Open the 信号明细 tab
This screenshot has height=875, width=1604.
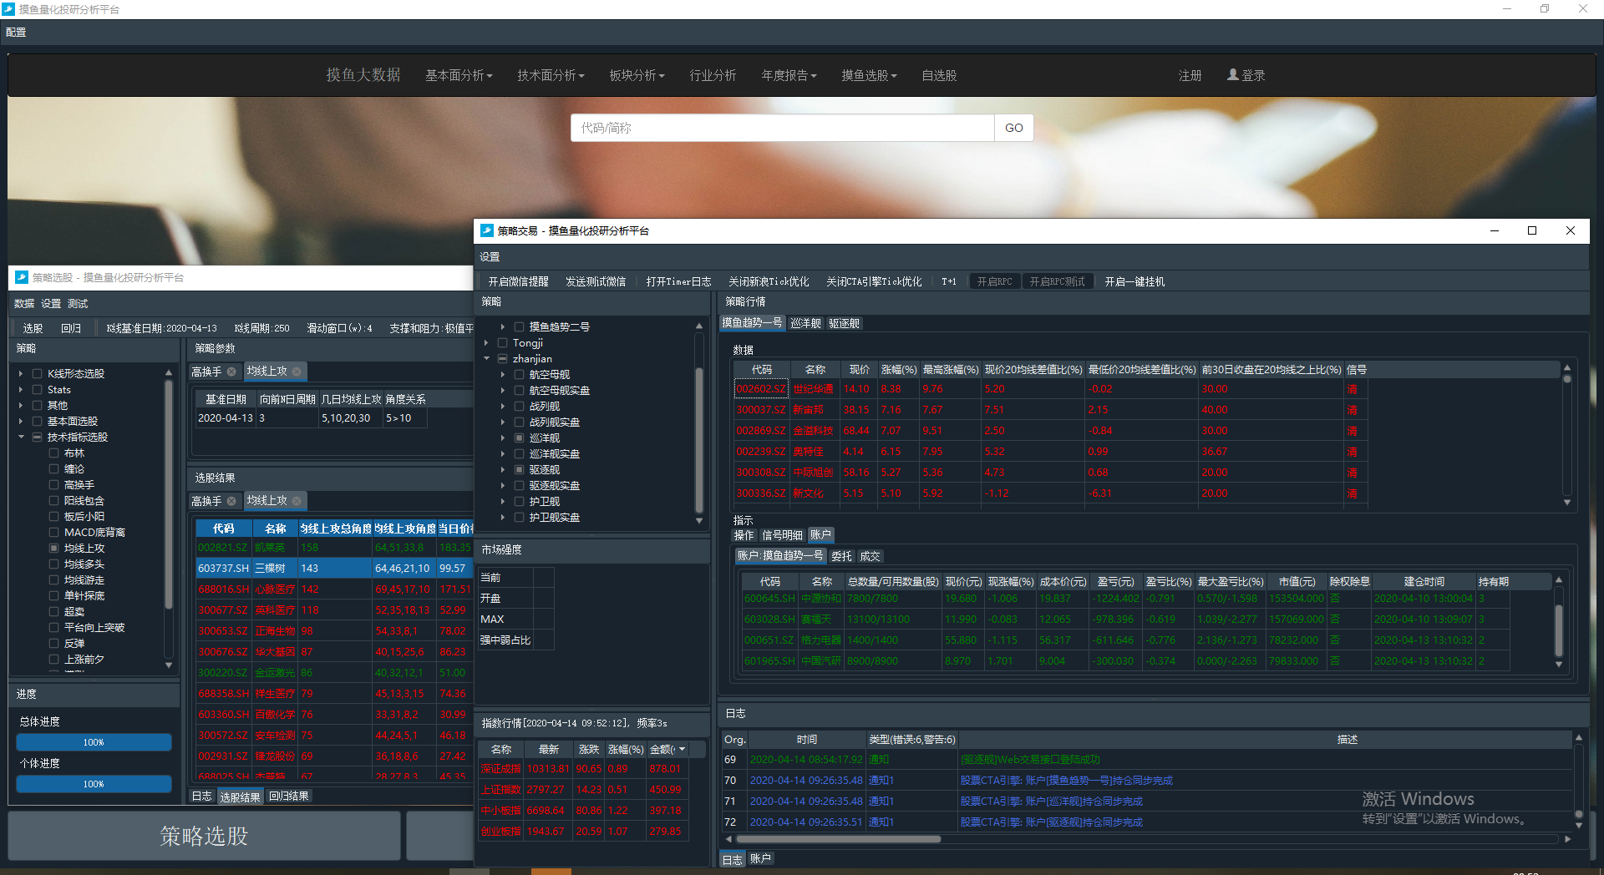[x=782, y=535]
